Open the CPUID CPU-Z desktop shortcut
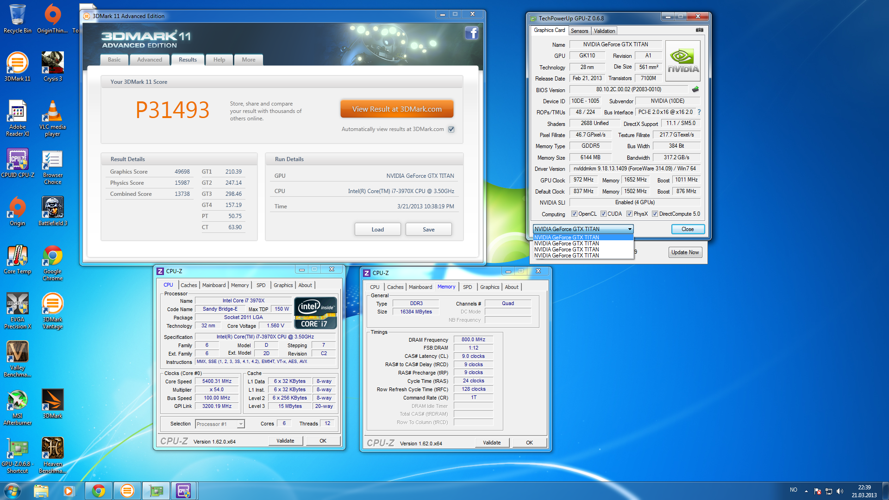 (x=18, y=163)
